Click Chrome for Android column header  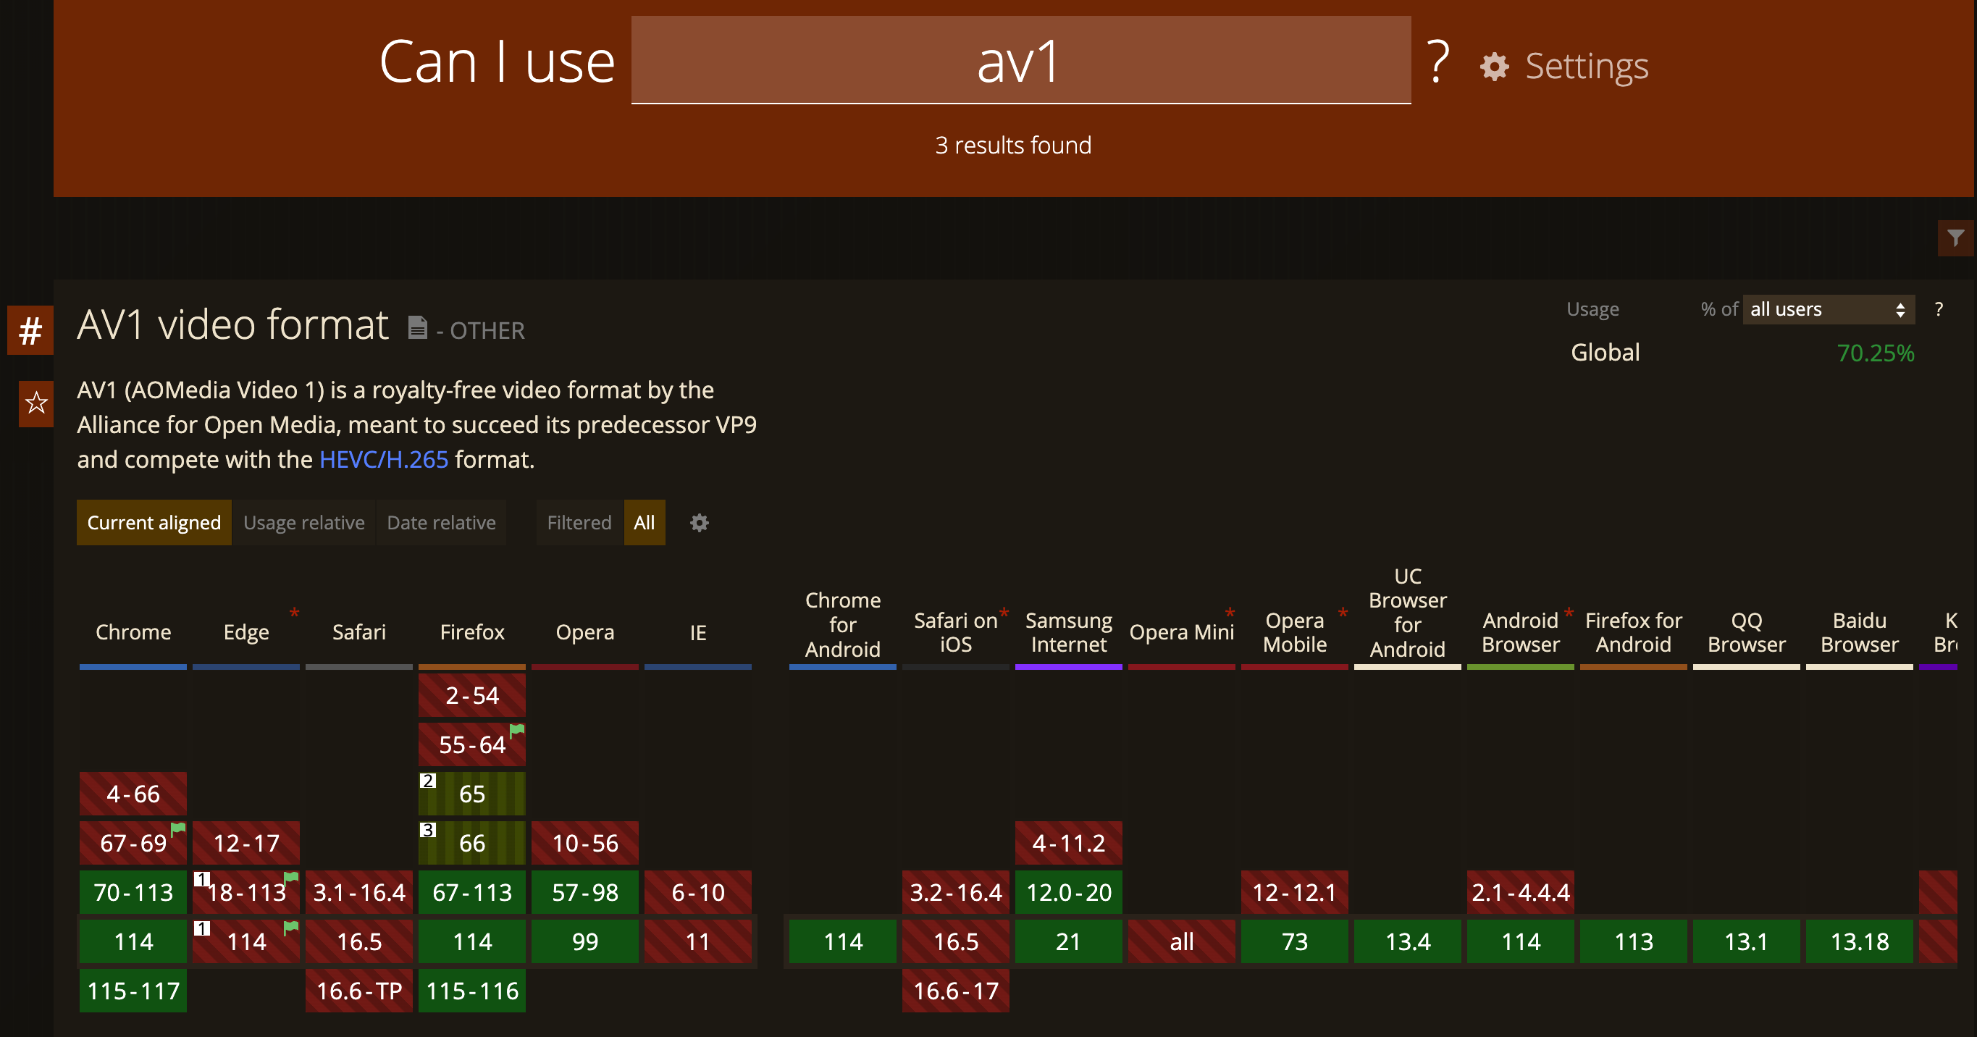click(843, 624)
